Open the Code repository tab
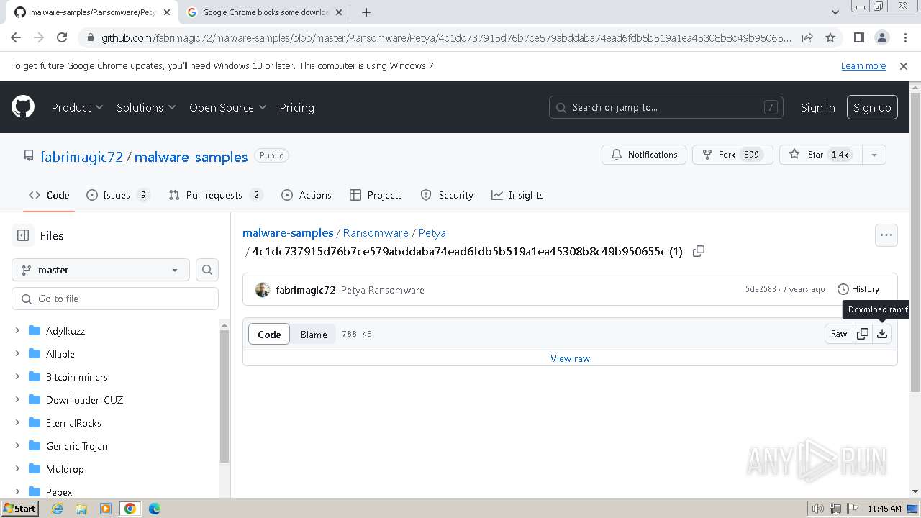 point(49,195)
